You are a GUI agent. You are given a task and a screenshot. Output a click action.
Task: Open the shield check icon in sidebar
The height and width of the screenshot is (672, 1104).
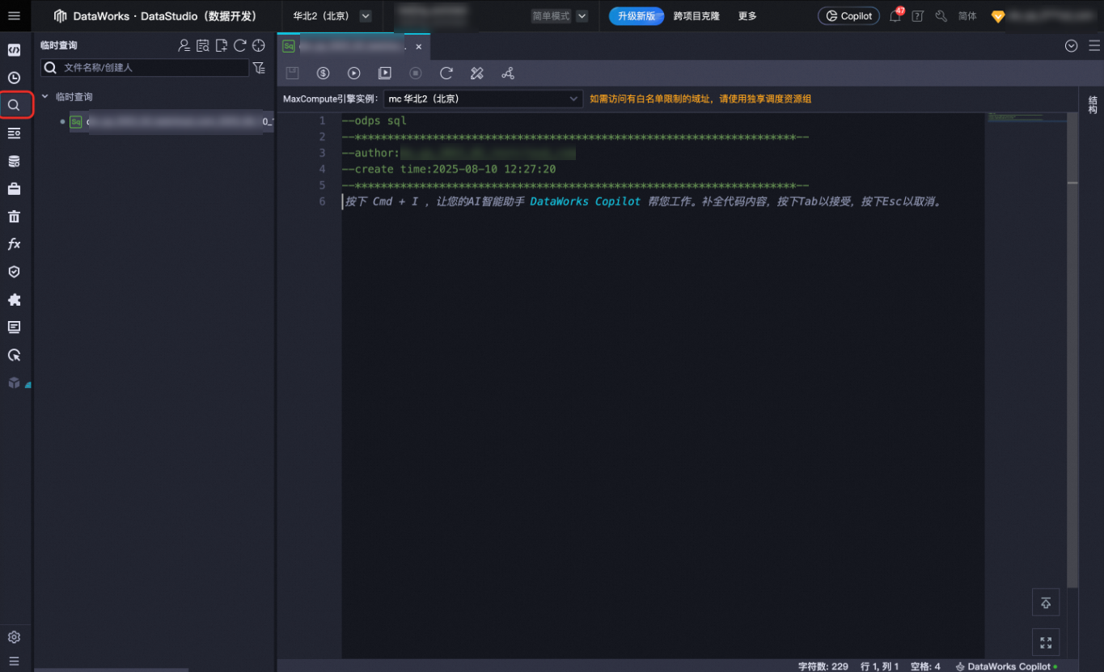tap(14, 272)
